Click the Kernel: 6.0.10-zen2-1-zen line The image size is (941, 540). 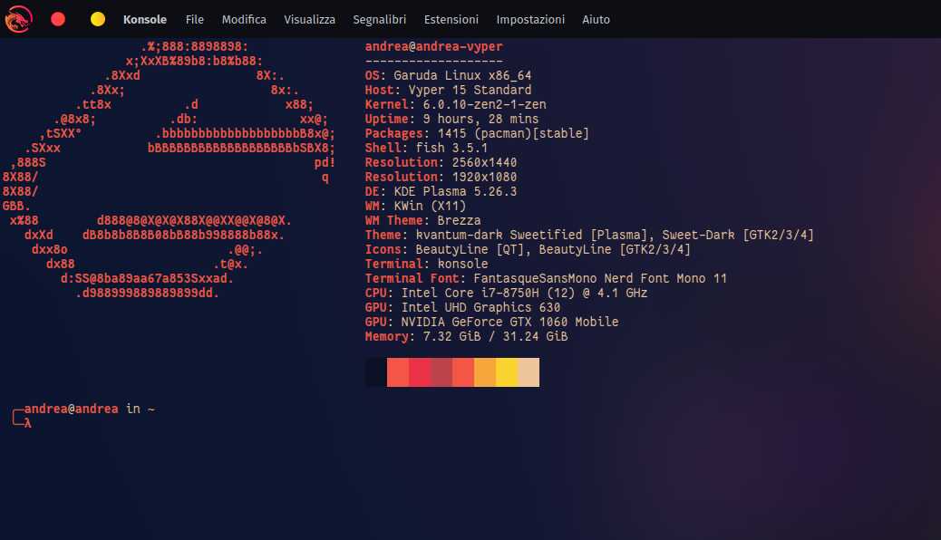[455, 104]
